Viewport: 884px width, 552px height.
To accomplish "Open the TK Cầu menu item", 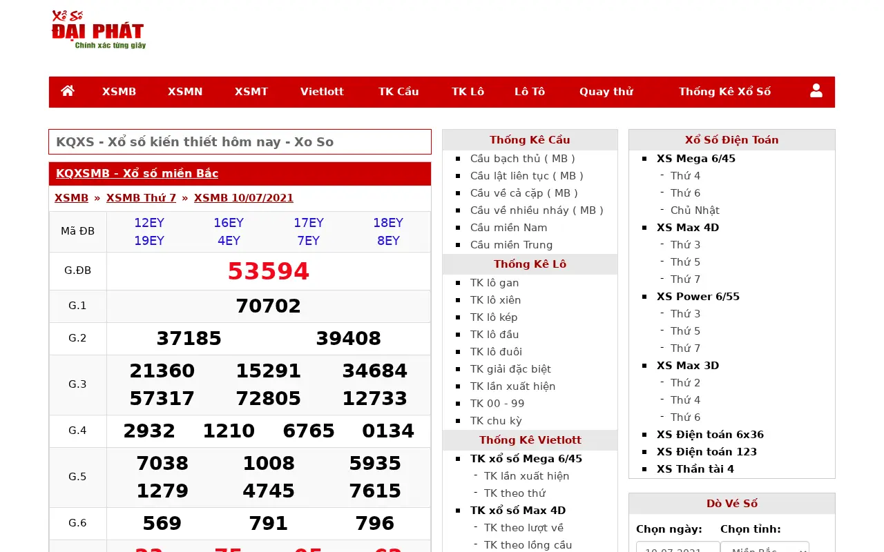I will (x=398, y=92).
